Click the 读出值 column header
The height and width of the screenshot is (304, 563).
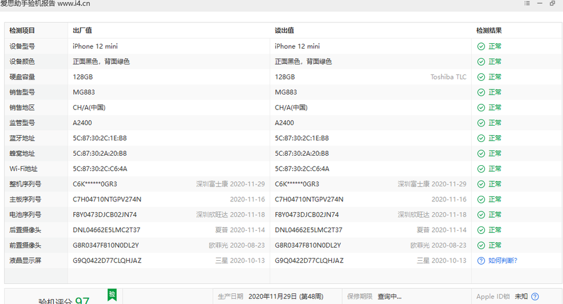[x=285, y=31]
